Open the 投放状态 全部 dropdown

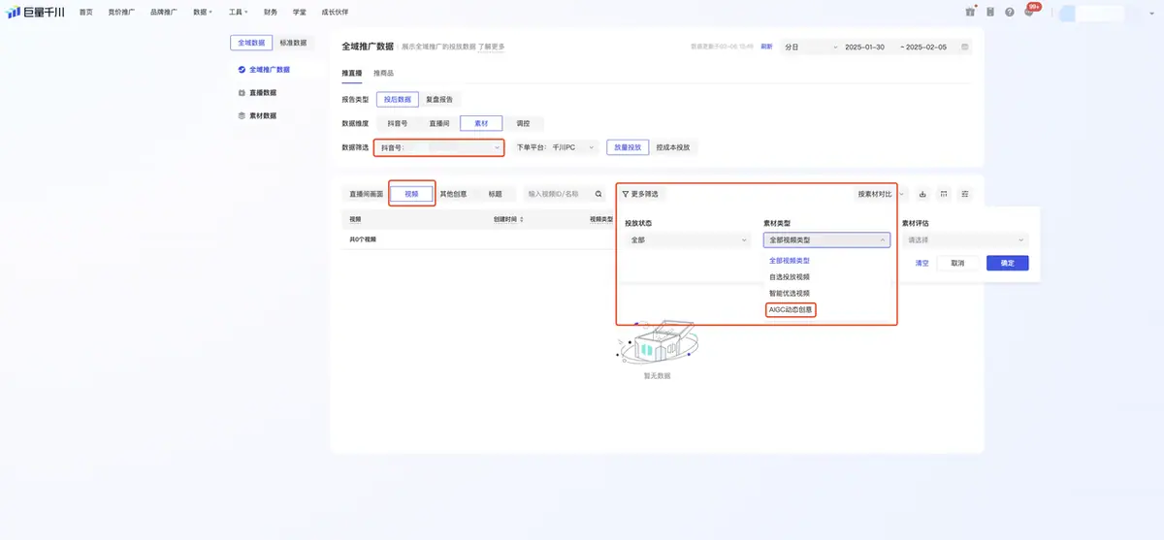point(688,239)
